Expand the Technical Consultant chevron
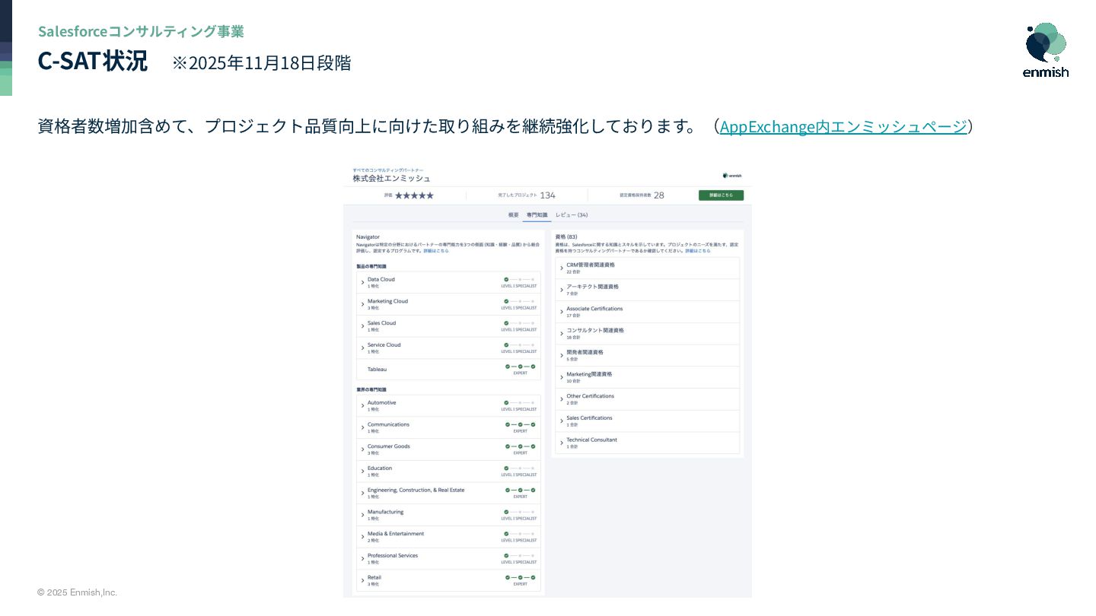The image size is (1096, 616). 562,443
